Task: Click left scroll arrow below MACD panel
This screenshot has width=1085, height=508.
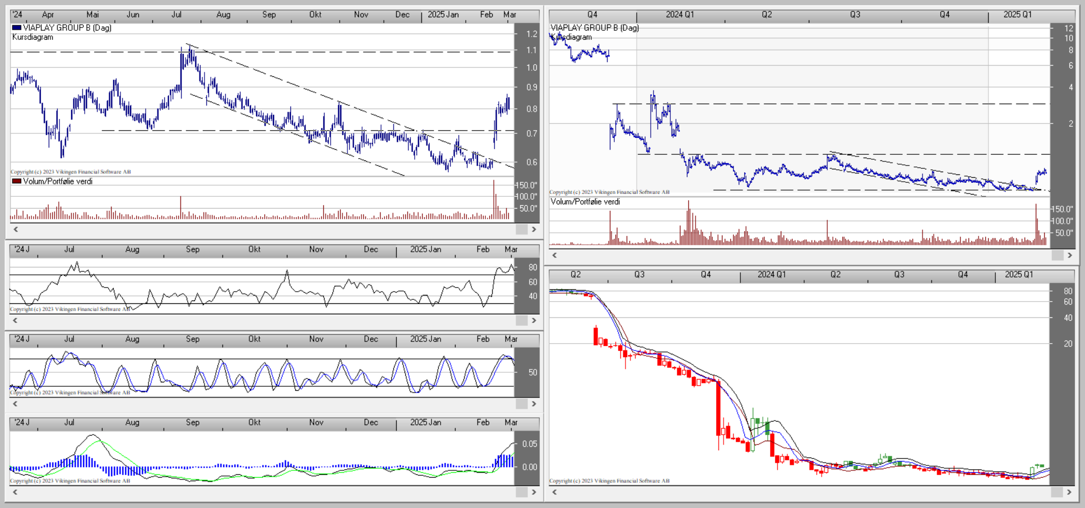Action: coord(16,492)
